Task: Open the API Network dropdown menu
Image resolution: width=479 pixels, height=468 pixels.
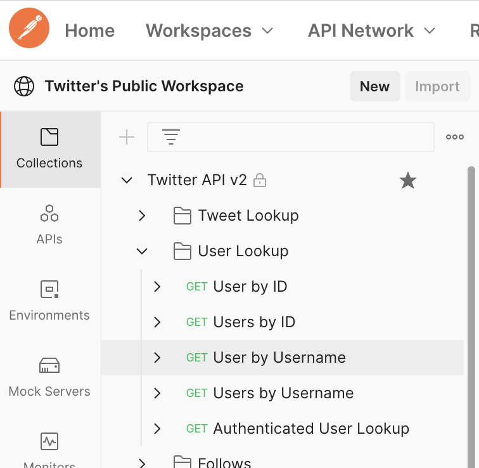Action: [x=371, y=30]
